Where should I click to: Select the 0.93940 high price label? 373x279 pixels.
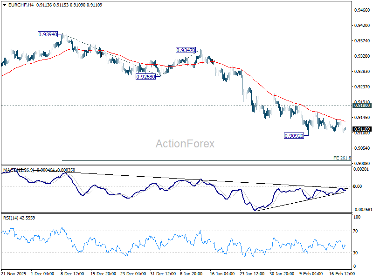[48, 34]
